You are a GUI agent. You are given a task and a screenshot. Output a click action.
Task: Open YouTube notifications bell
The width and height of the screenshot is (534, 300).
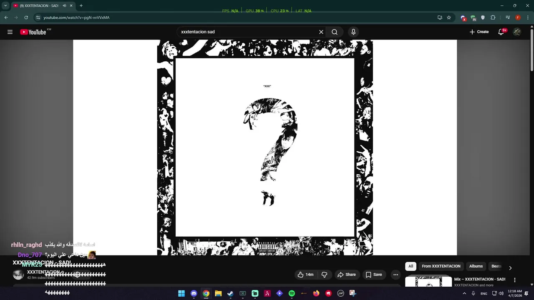501,32
